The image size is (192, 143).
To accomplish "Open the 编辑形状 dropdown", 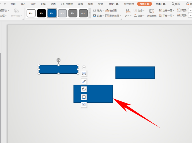I will [x=4, y=10].
